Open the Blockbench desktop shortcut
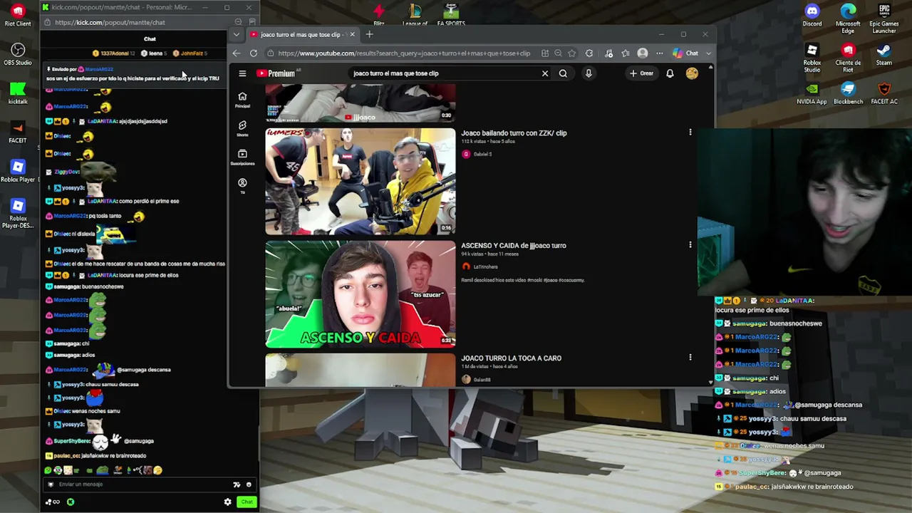This screenshot has height=513, width=912. (x=848, y=93)
